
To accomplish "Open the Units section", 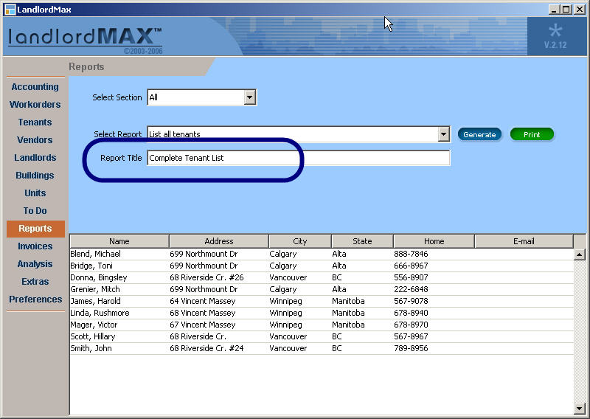I will click(35, 193).
